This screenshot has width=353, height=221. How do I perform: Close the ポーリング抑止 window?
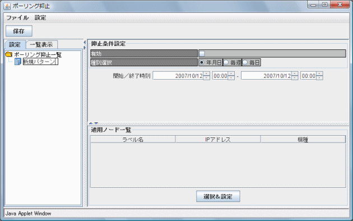340,4
